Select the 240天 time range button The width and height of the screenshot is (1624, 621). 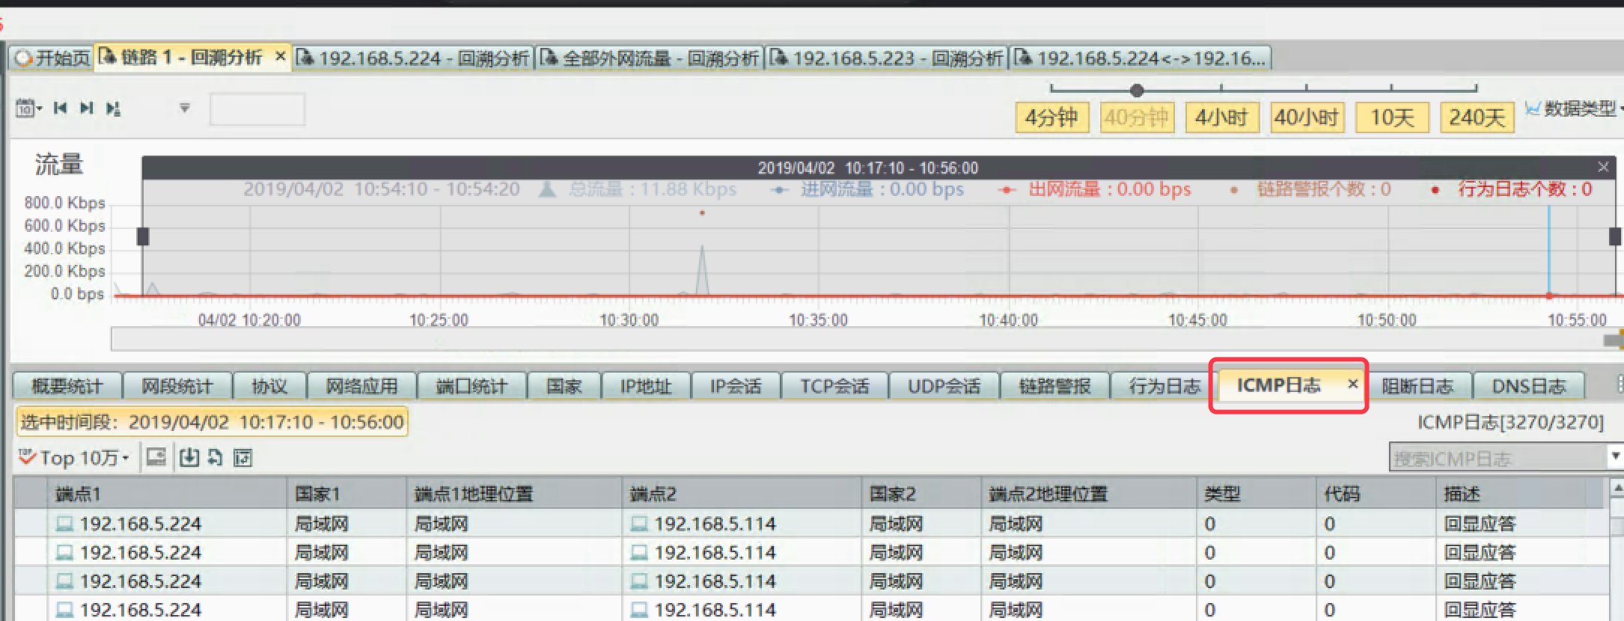click(x=1477, y=117)
